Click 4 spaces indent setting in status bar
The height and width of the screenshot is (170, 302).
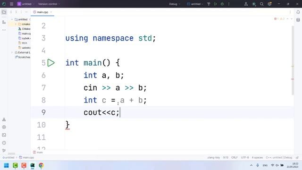tap(257, 157)
